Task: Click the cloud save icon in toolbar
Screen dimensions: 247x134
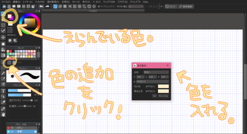Action: [x=4, y=6]
